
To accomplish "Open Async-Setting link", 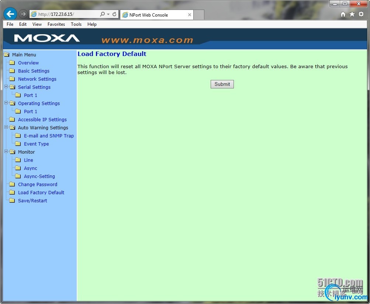I will pyautogui.click(x=39, y=176).
